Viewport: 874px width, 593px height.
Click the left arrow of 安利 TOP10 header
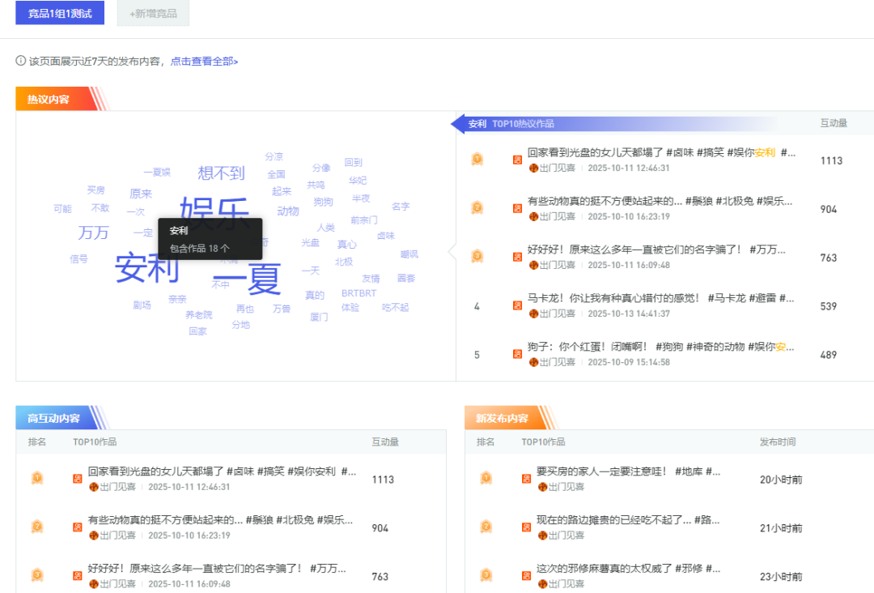457,124
